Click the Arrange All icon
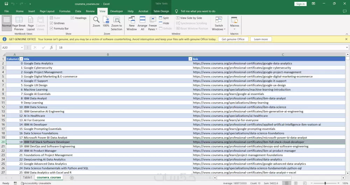The height and width of the screenshot is (185, 350). (x=142, y=20)
